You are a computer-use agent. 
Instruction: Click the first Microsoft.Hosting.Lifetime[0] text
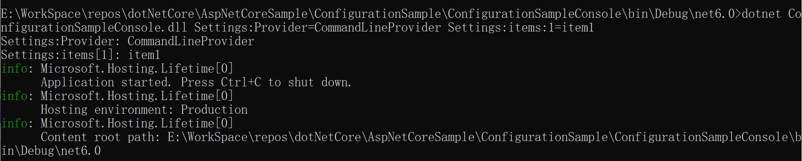tap(137, 68)
